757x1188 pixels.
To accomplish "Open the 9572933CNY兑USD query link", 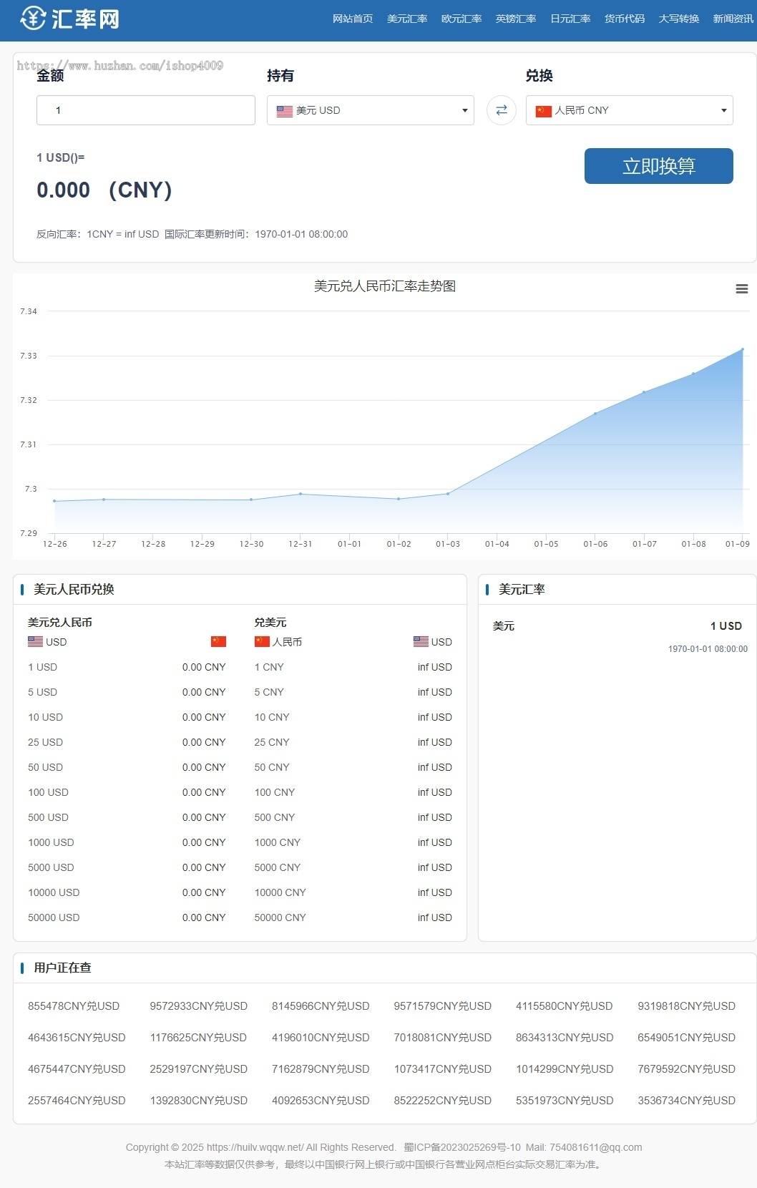I will click(x=199, y=1006).
